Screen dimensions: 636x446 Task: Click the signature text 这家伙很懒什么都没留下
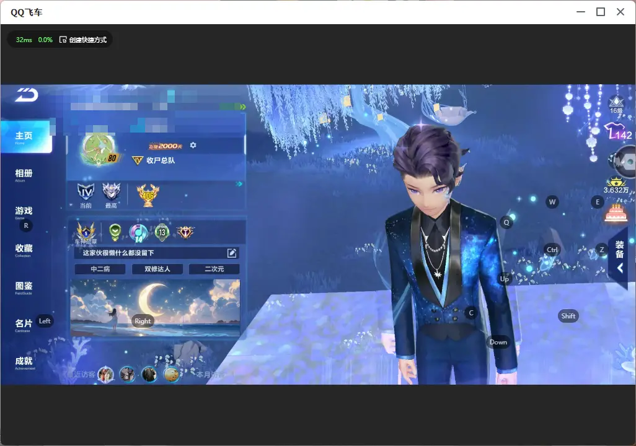click(x=118, y=253)
